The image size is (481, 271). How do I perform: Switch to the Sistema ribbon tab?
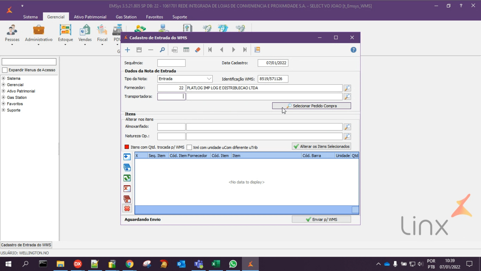click(30, 17)
